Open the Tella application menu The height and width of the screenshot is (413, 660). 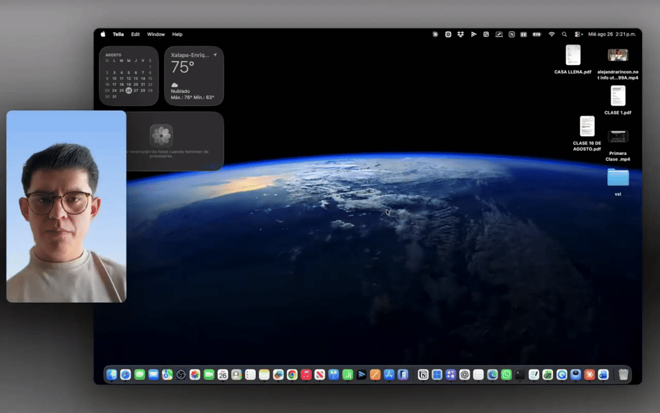(x=118, y=35)
